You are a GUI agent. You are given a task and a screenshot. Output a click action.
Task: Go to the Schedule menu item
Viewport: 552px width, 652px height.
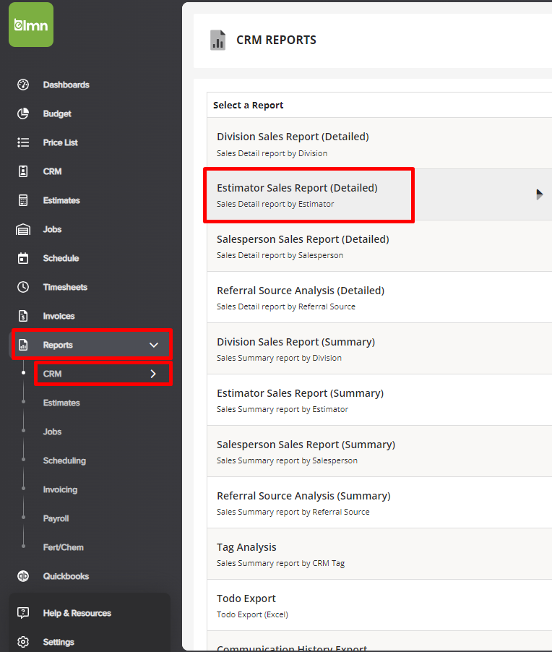click(x=61, y=258)
